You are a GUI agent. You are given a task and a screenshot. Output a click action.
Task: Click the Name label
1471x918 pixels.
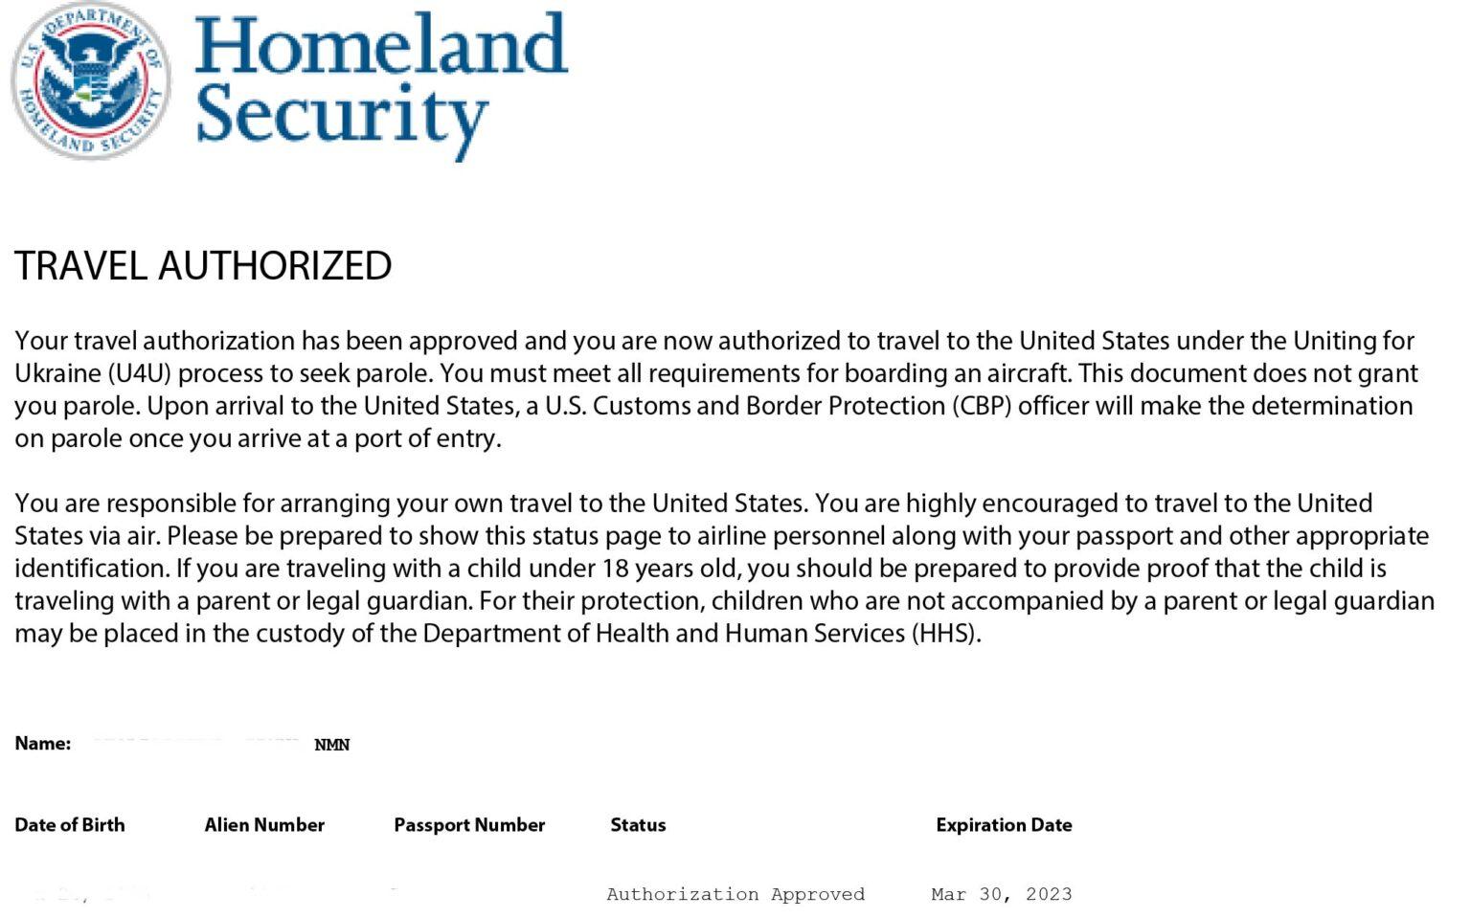point(43,744)
